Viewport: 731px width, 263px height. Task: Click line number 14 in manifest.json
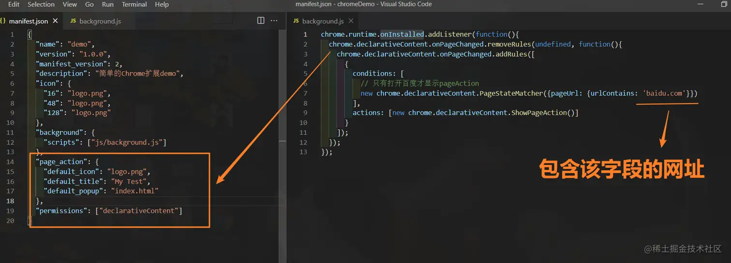(11, 162)
